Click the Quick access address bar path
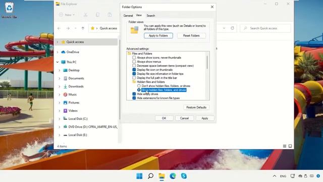Viewport: 323px width, 182px height. click(109, 28)
